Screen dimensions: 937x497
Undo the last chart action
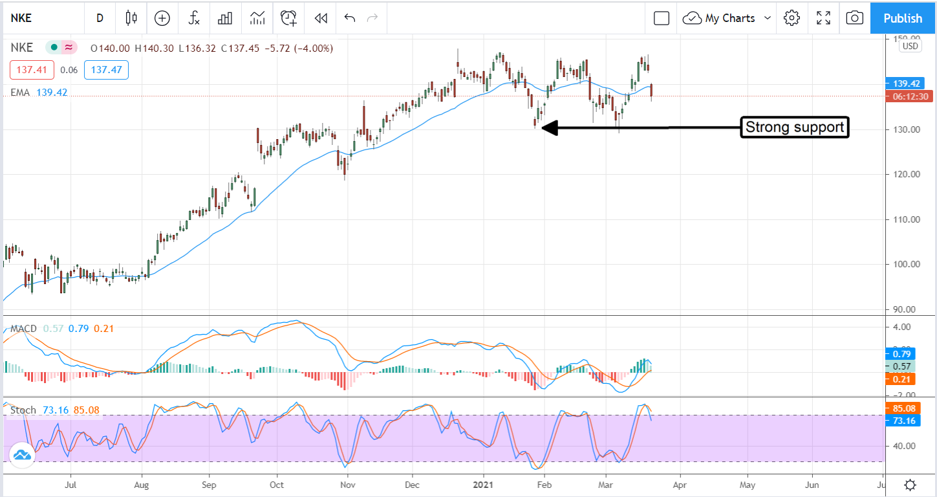pos(350,18)
